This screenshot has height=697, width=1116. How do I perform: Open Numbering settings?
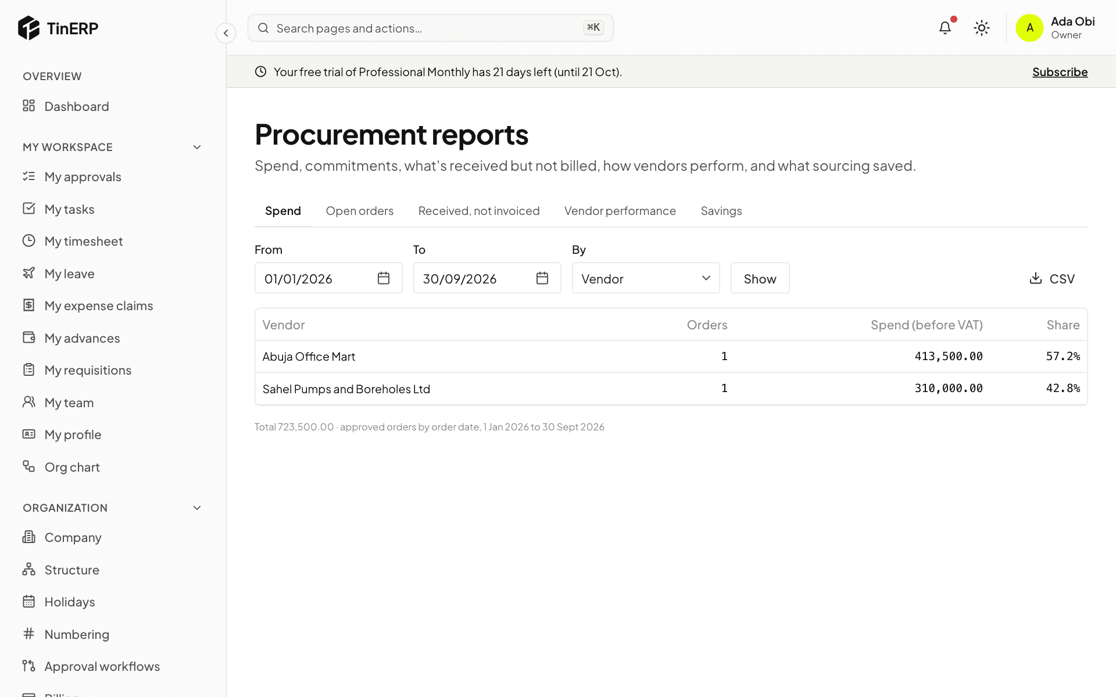(x=77, y=634)
